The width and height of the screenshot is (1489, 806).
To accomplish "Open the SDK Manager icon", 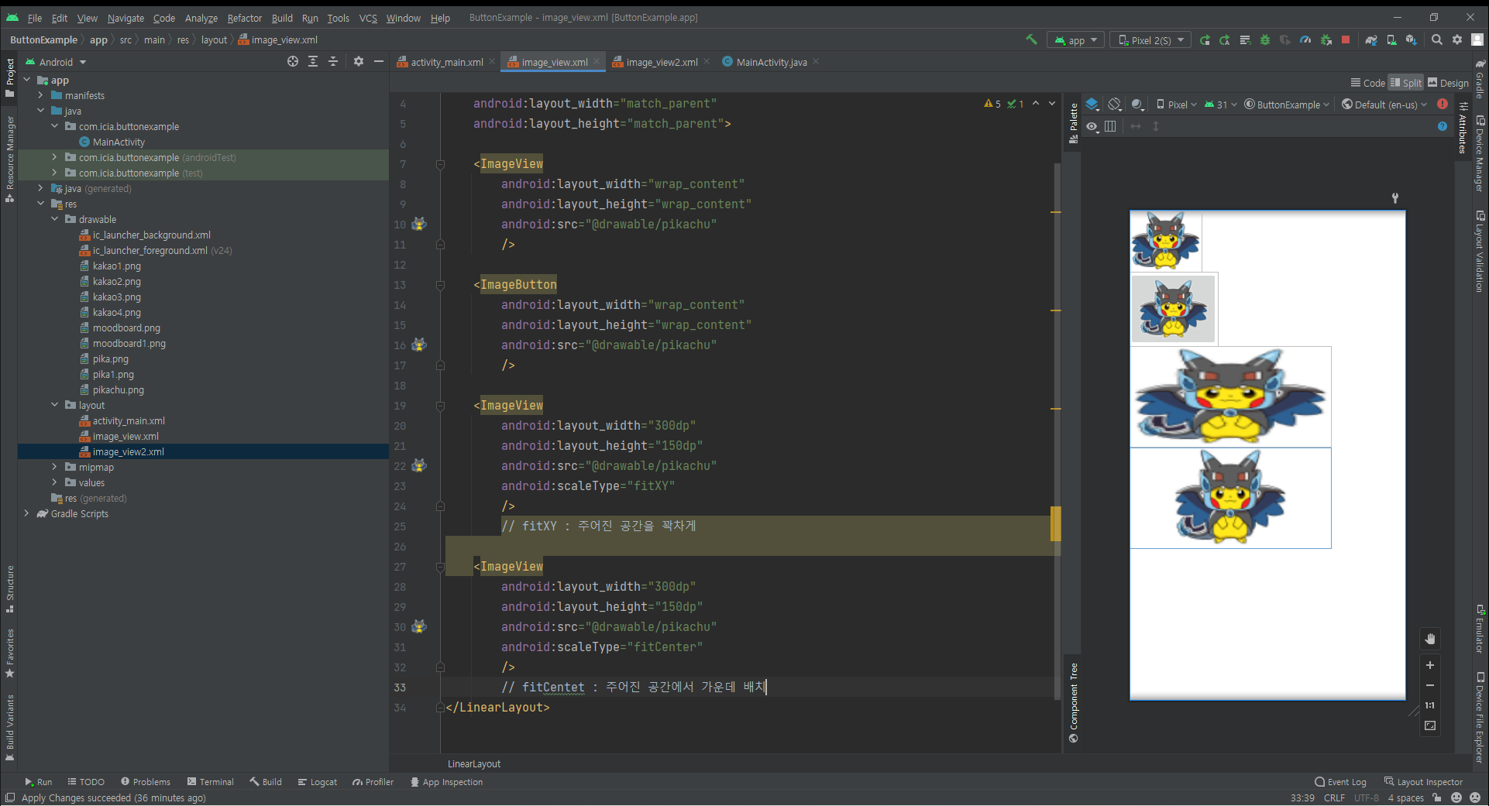I will click(1412, 39).
